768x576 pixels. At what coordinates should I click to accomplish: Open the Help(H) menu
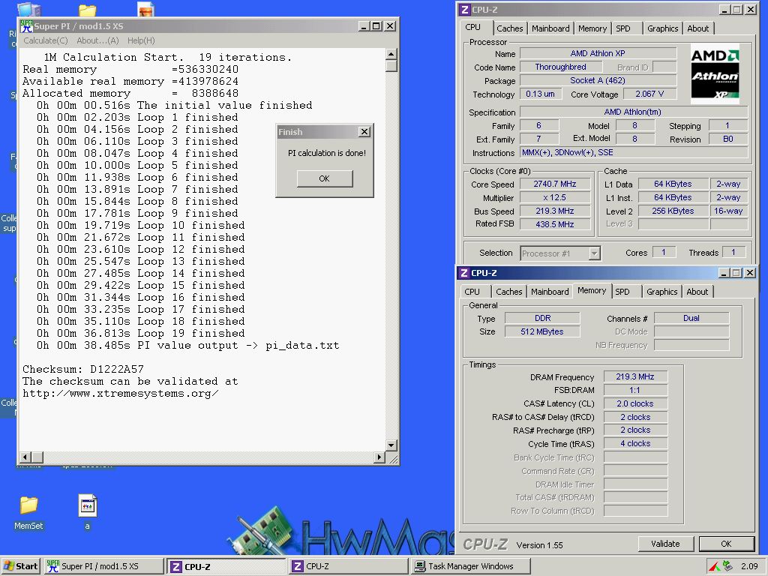coord(141,40)
